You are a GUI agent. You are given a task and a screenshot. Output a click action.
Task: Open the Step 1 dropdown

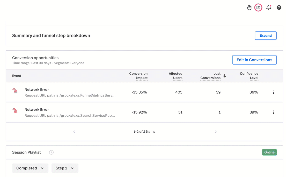65,168
